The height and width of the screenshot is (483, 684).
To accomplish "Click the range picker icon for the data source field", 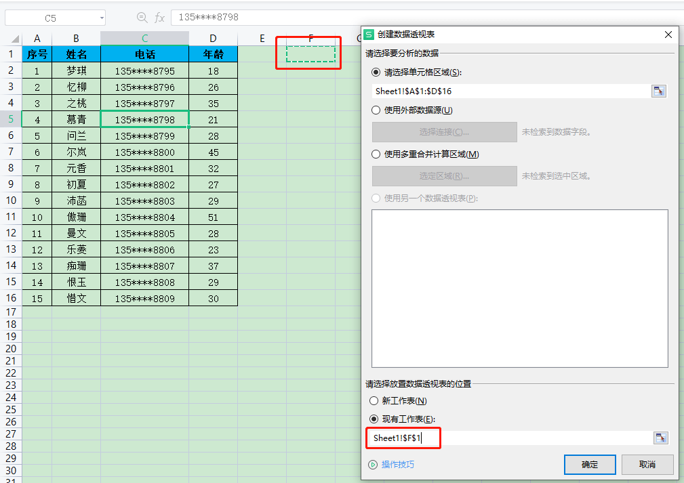I will point(659,91).
